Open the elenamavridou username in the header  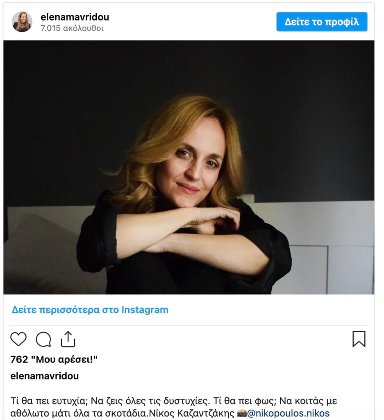75,17
